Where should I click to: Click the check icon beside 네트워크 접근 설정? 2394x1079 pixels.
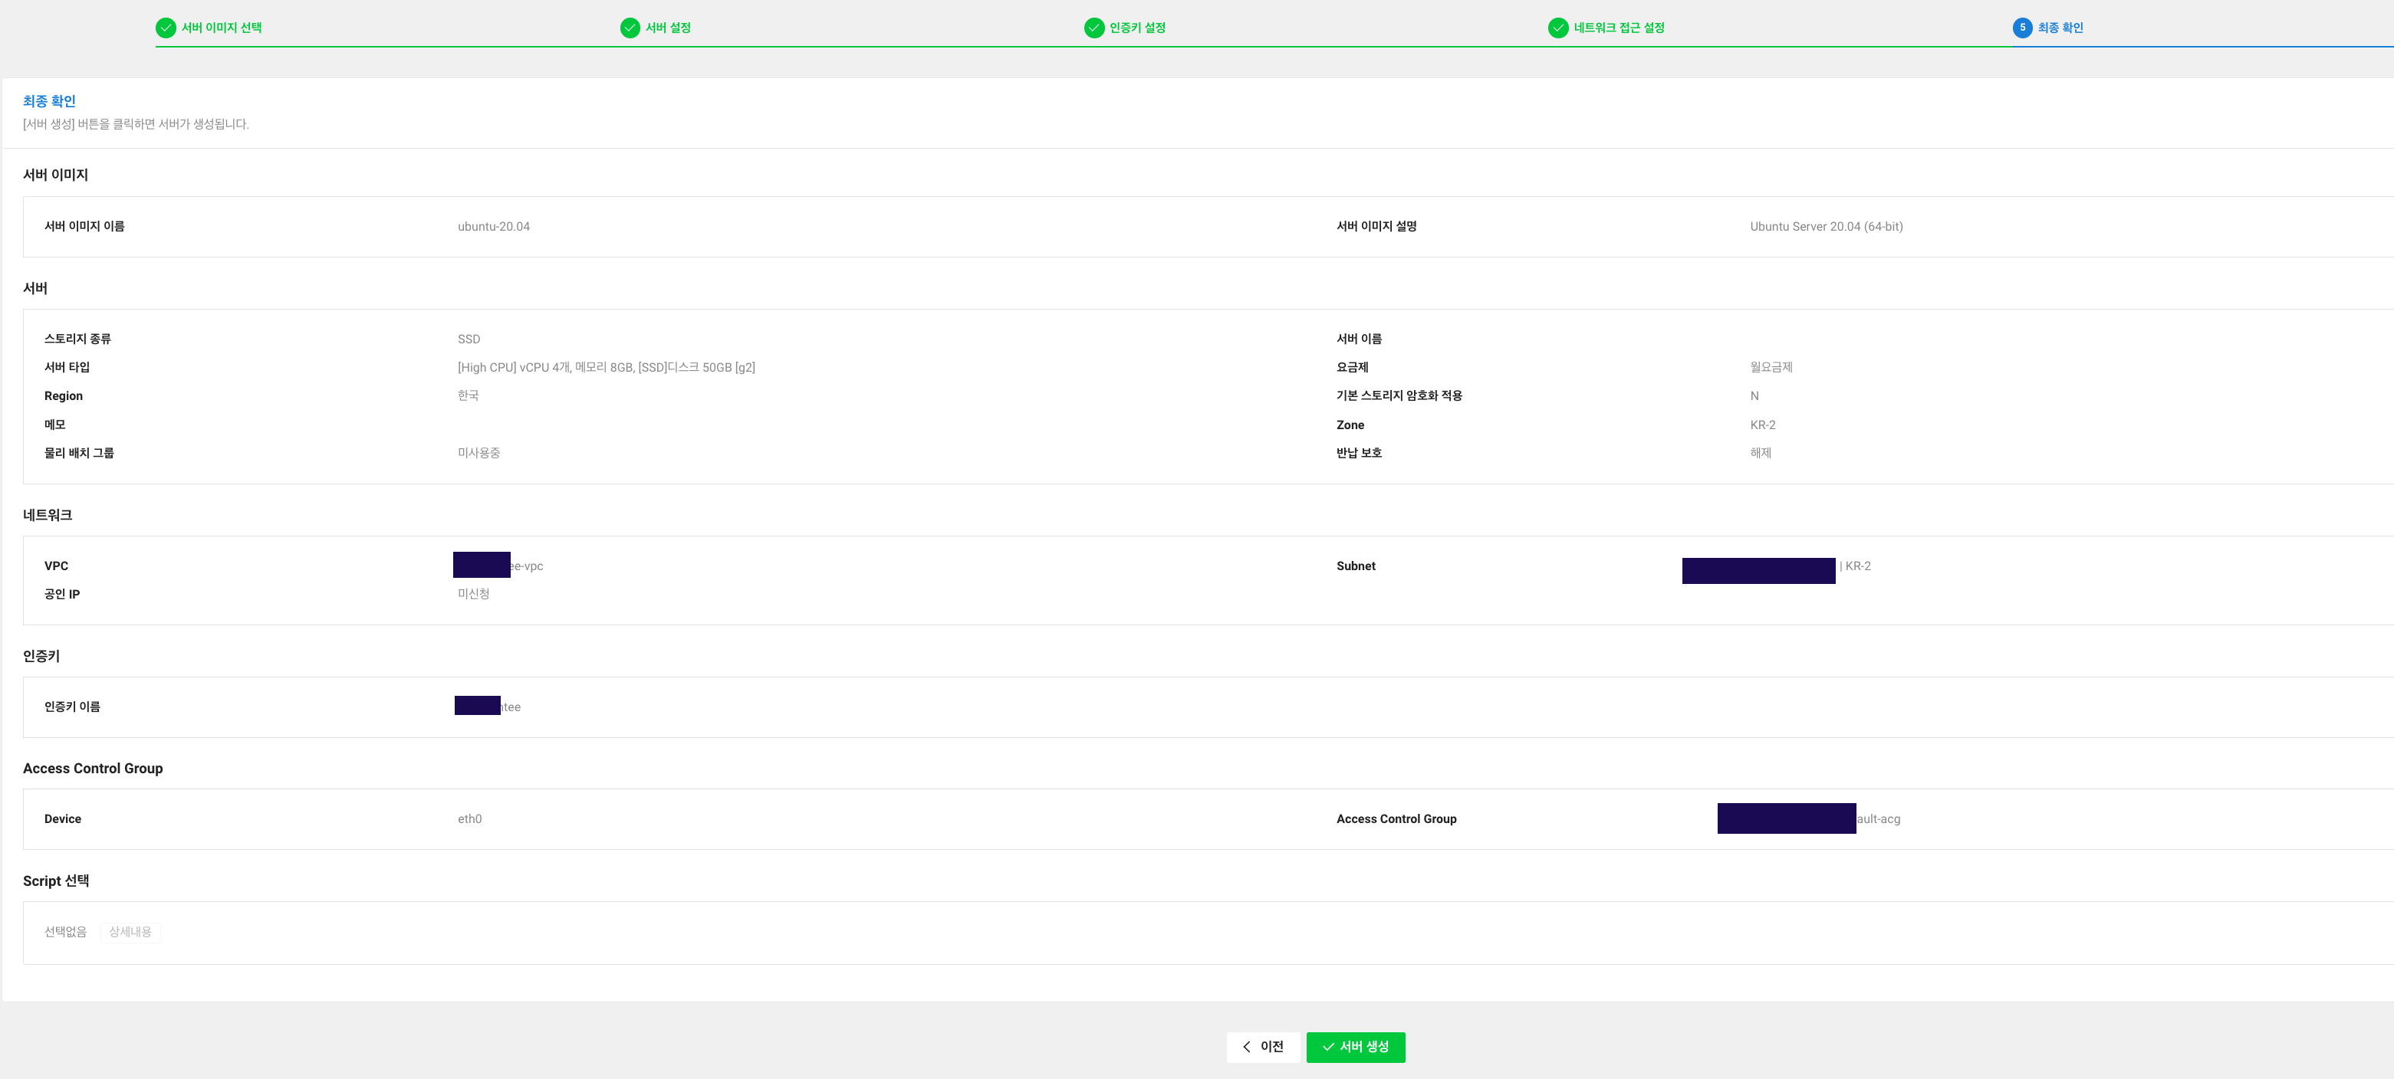click(x=1558, y=28)
